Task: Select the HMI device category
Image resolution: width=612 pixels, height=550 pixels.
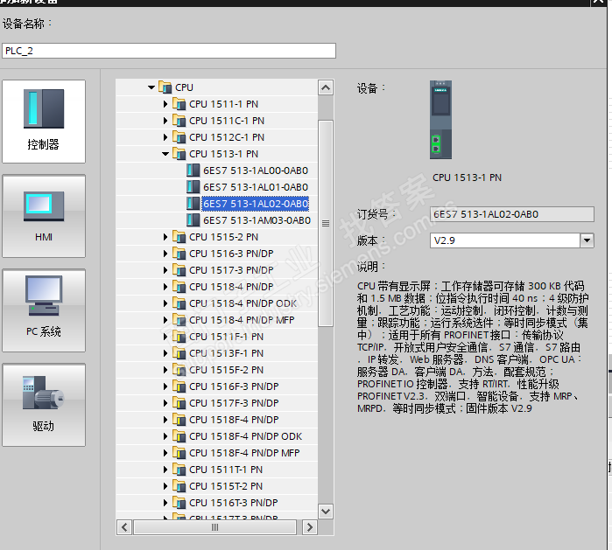Action: (x=44, y=216)
